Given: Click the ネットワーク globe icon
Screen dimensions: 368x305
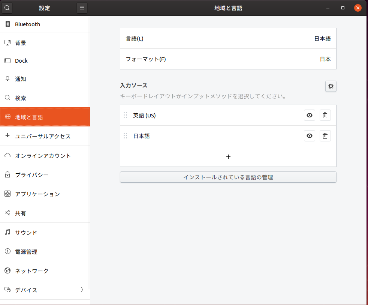Looking at the screenshot, I should [7, 270].
